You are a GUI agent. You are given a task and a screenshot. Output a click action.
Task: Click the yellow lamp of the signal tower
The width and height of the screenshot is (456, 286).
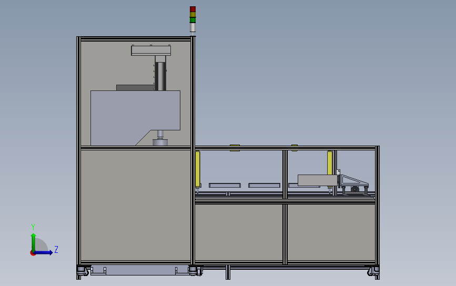point(192,15)
